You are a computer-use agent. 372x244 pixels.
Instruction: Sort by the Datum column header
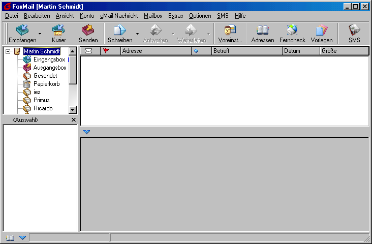[301, 51]
